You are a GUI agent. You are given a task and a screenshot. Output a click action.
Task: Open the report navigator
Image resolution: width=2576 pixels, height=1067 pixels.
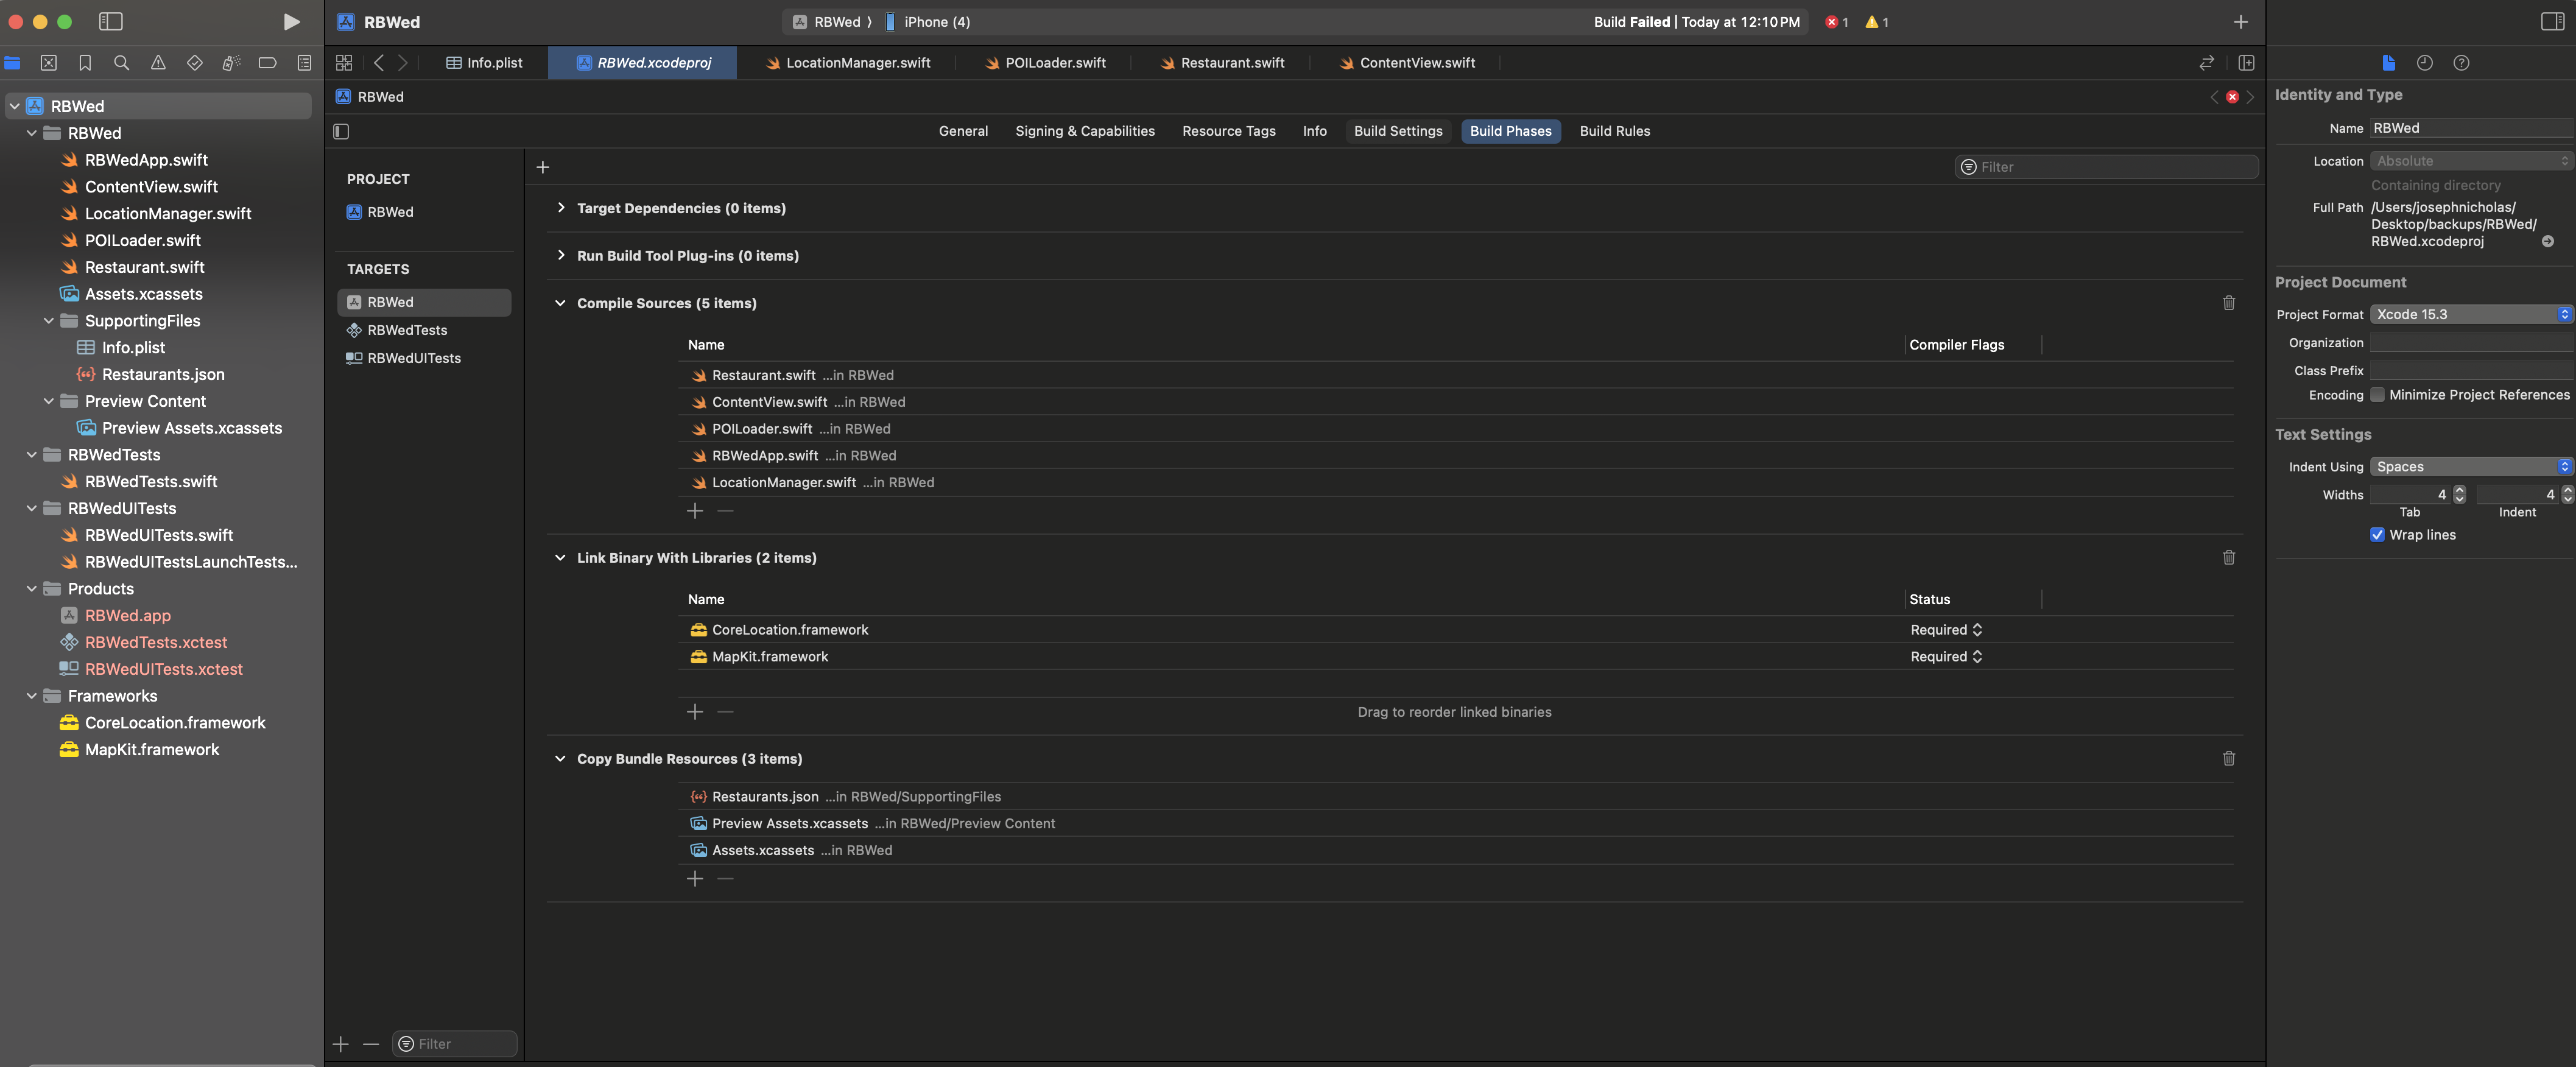click(304, 63)
